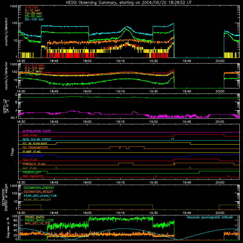Screen dimensions: 243x243
Task: Click the green 25-50 keV legend label
Action: (33, 16)
